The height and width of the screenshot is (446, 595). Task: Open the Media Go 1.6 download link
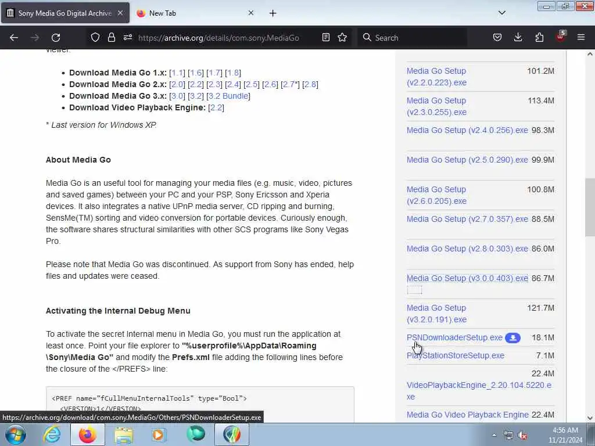(195, 73)
